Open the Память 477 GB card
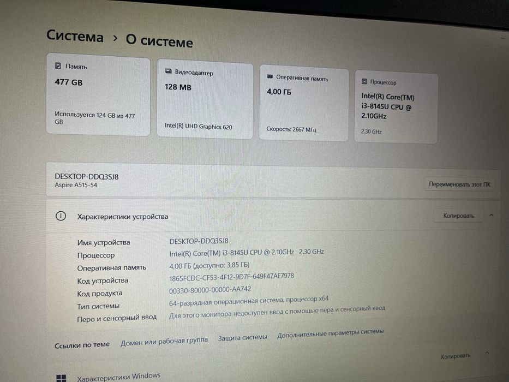This screenshot has height=382, width=509. pos(98,94)
